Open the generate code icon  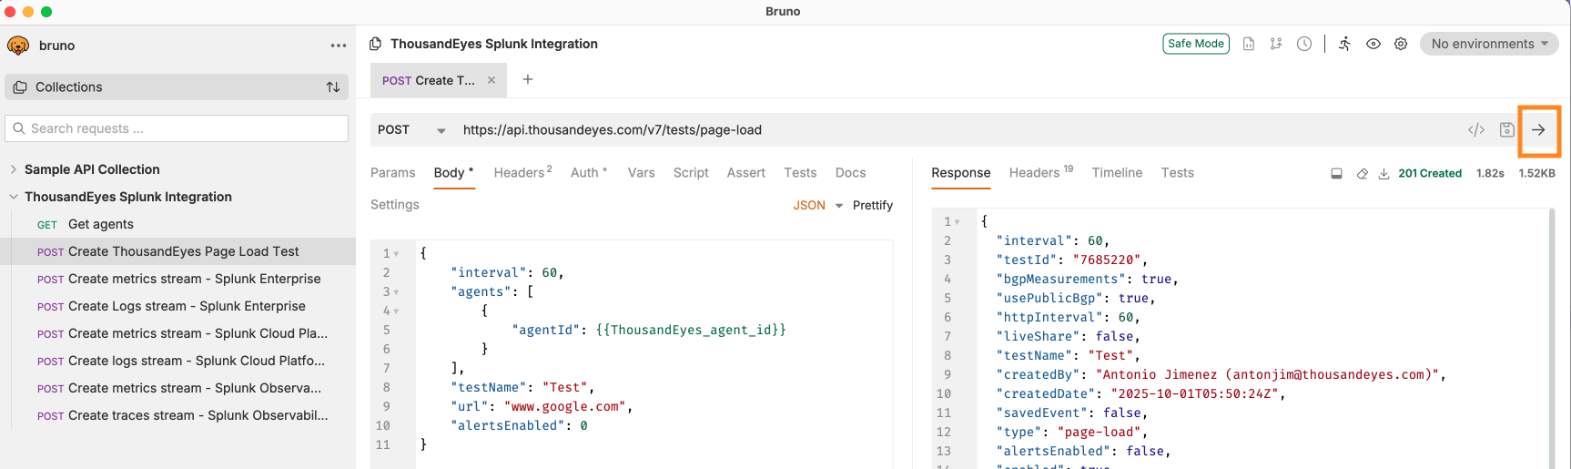coord(1476,130)
